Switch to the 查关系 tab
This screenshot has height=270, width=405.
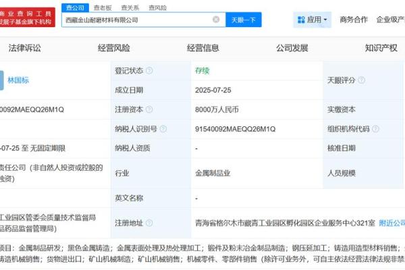pyautogui.click(x=130, y=8)
